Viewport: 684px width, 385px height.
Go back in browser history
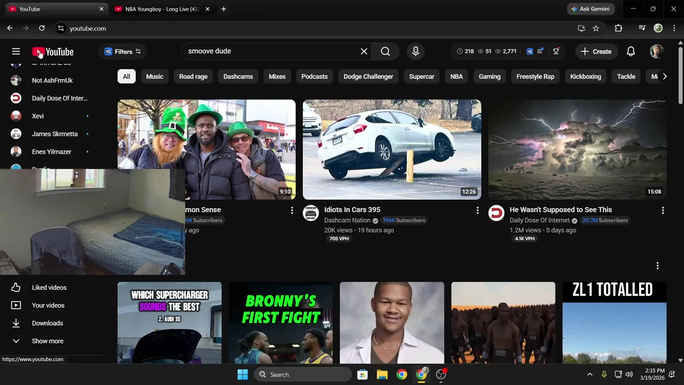point(10,28)
